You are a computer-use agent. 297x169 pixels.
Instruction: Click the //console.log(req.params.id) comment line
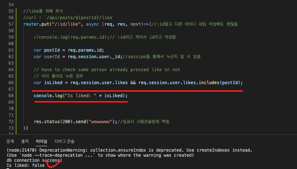105,37
